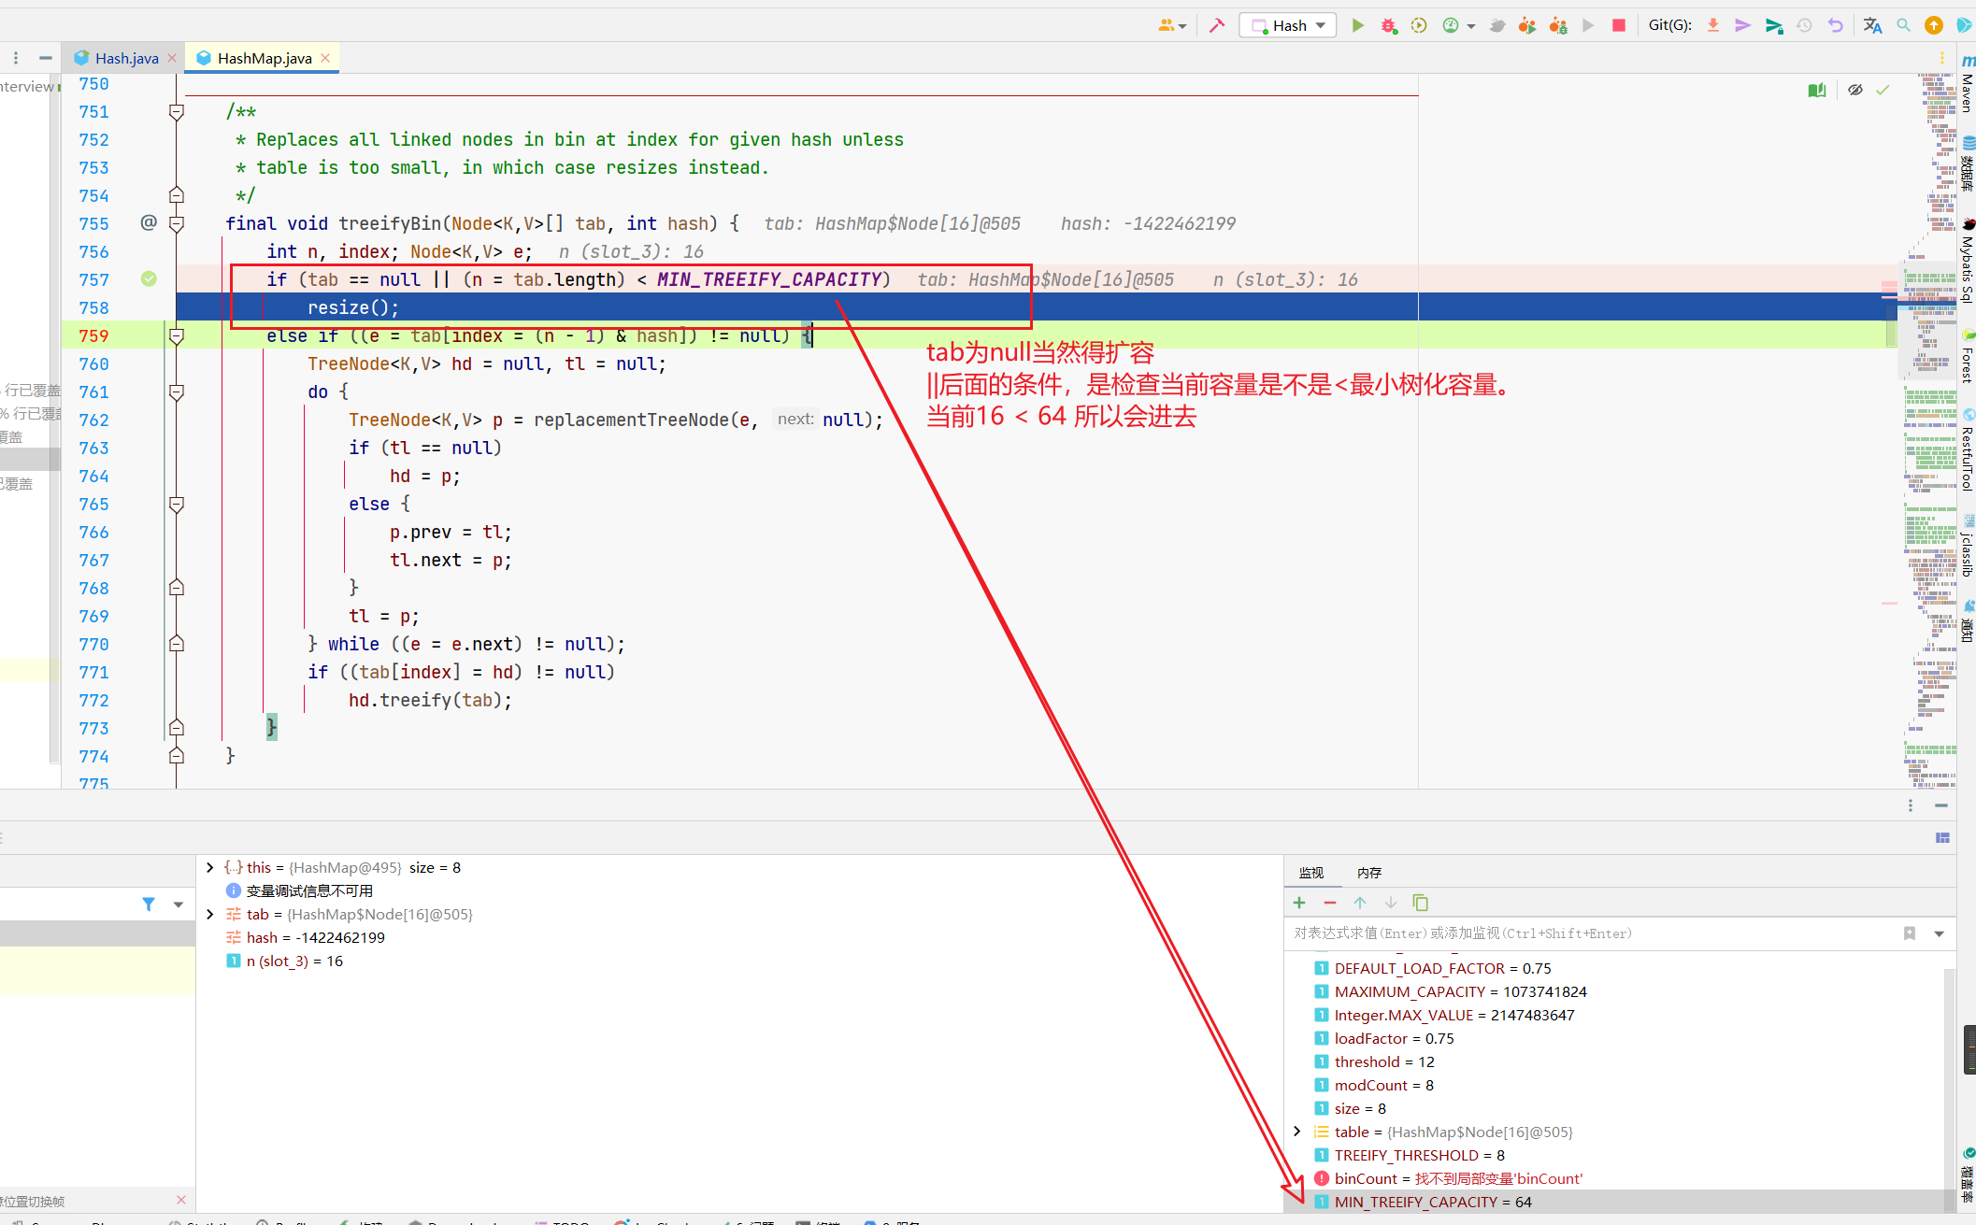Image resolution: width=1976 pixels, height=1225 pixels.
Task: Expand the 'this' variable node
Action: pyautogui.click(x=210, y=867)
